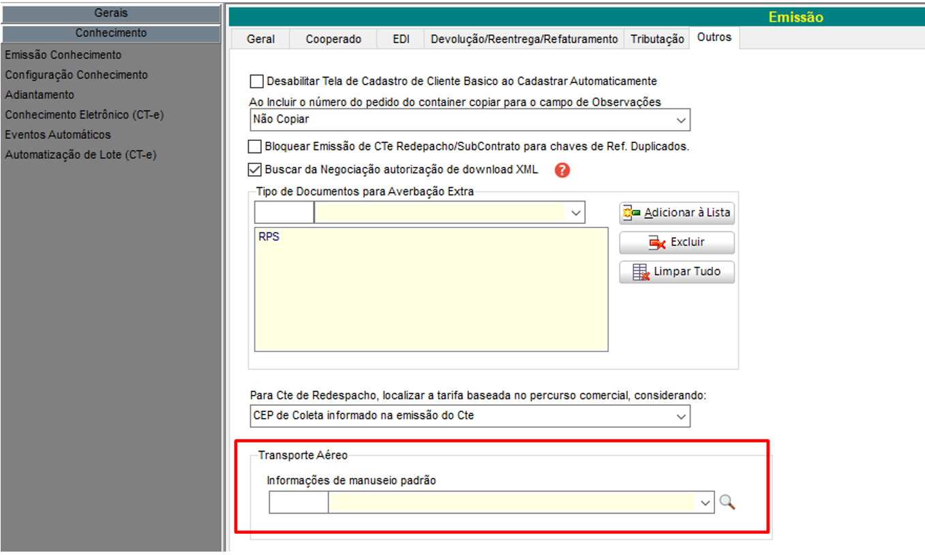Select the EDI tab
The height and width of the screenshot is (555, 925).
coord(401,39)
